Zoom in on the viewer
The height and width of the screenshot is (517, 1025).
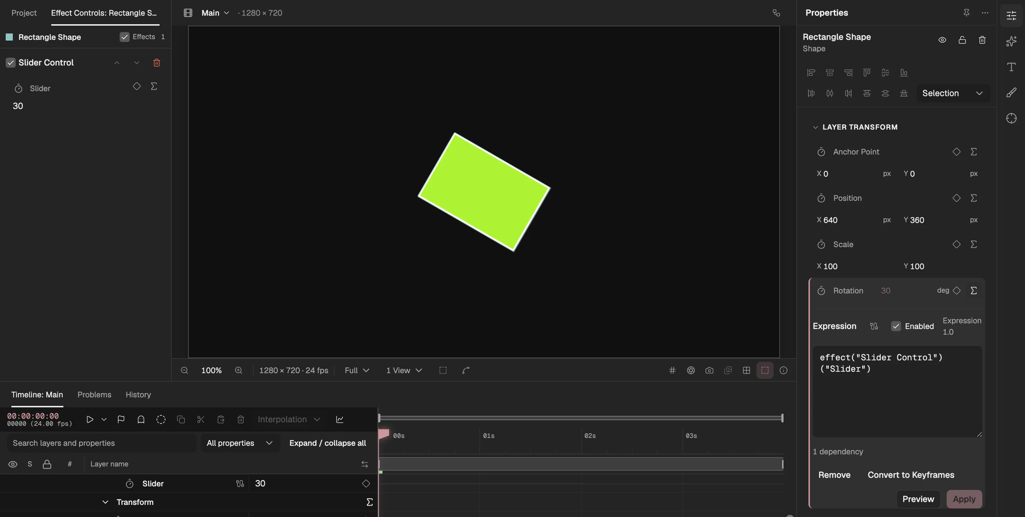click(x=238, y=370)
